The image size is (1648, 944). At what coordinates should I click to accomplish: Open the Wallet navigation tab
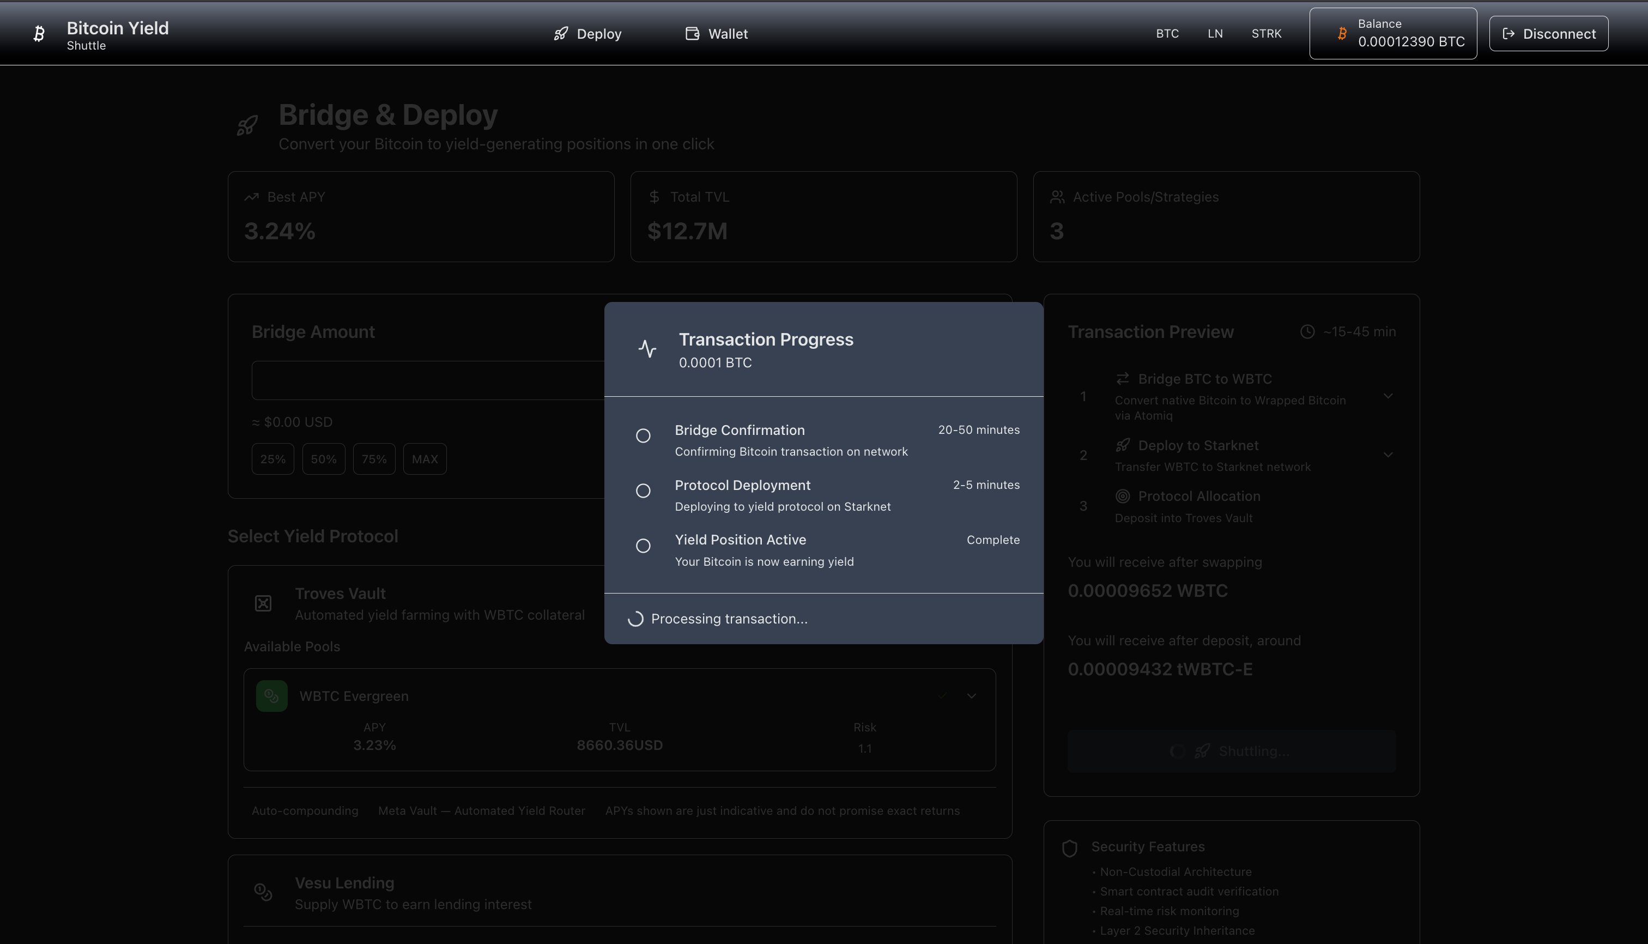717,34
